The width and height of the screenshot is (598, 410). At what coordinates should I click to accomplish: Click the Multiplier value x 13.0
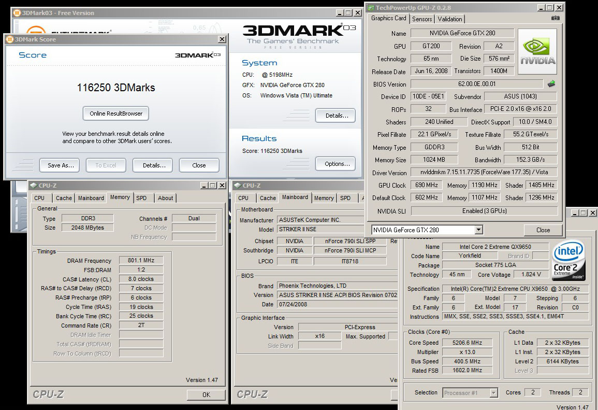point(467,352)
